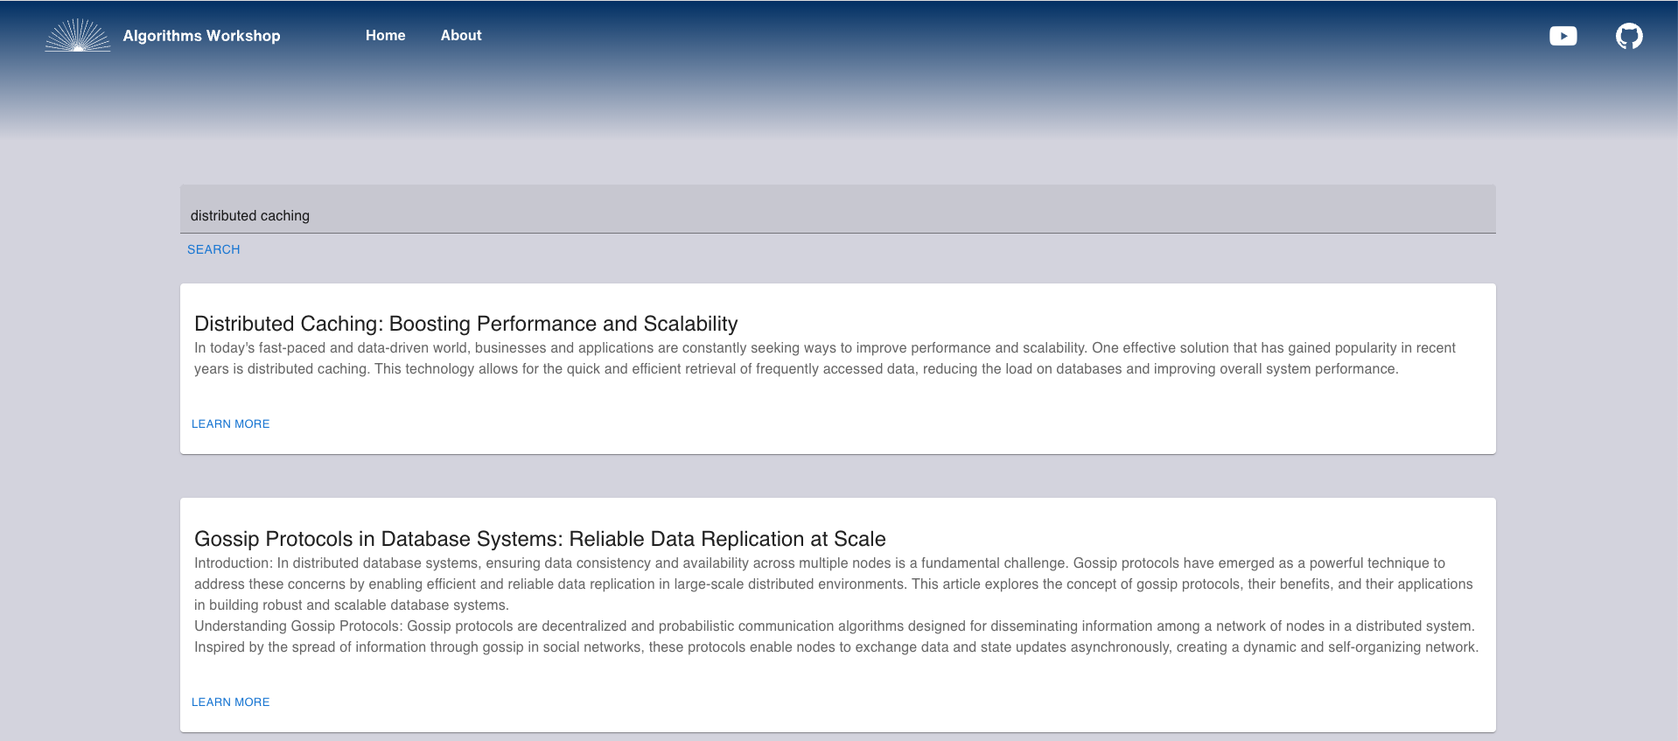
Task: Click the SEARCH button
Action: [213, 249]
